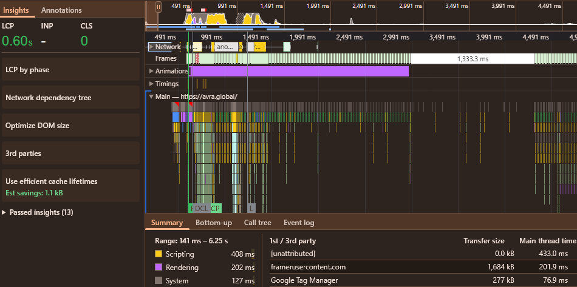577x287 pixels.
Task: Click the L load event marker
Action: click(251, 208)
